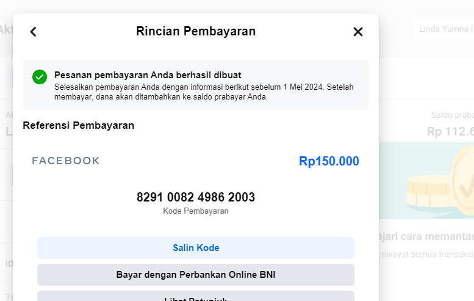Click the Kode Pembayaran label
This screenshot has width=474, height=301.
(x=196, y=211)
